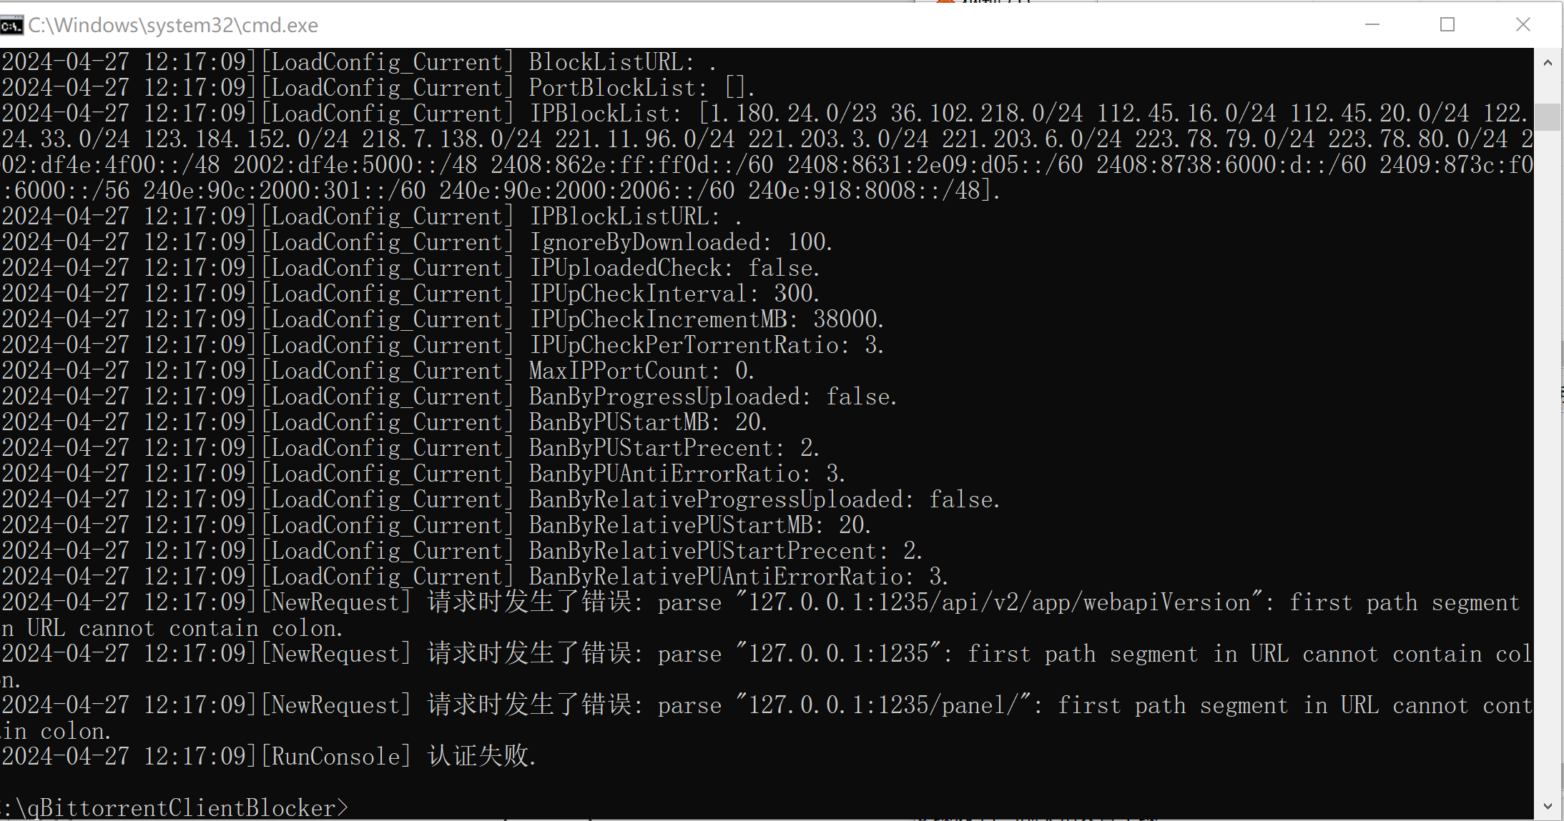
Task: Close the cmd.exe console window
Action: click(x=1523, y=25)
